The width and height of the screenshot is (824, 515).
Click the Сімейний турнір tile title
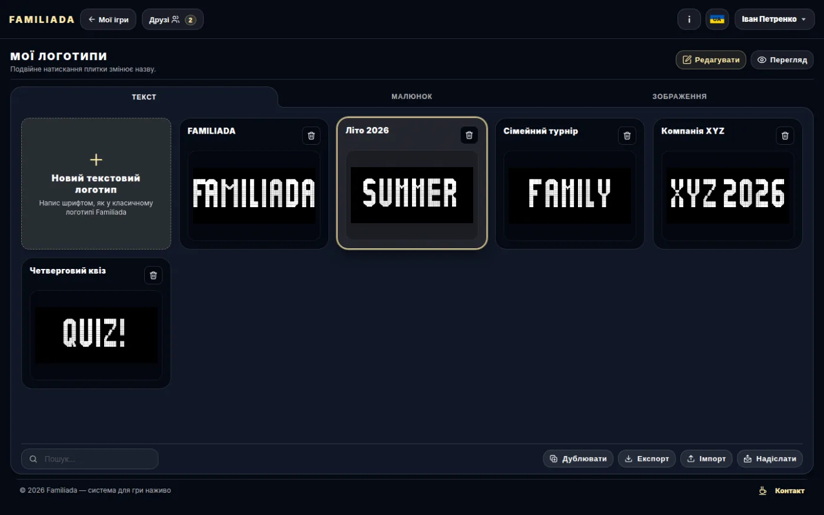coord(540,131)
